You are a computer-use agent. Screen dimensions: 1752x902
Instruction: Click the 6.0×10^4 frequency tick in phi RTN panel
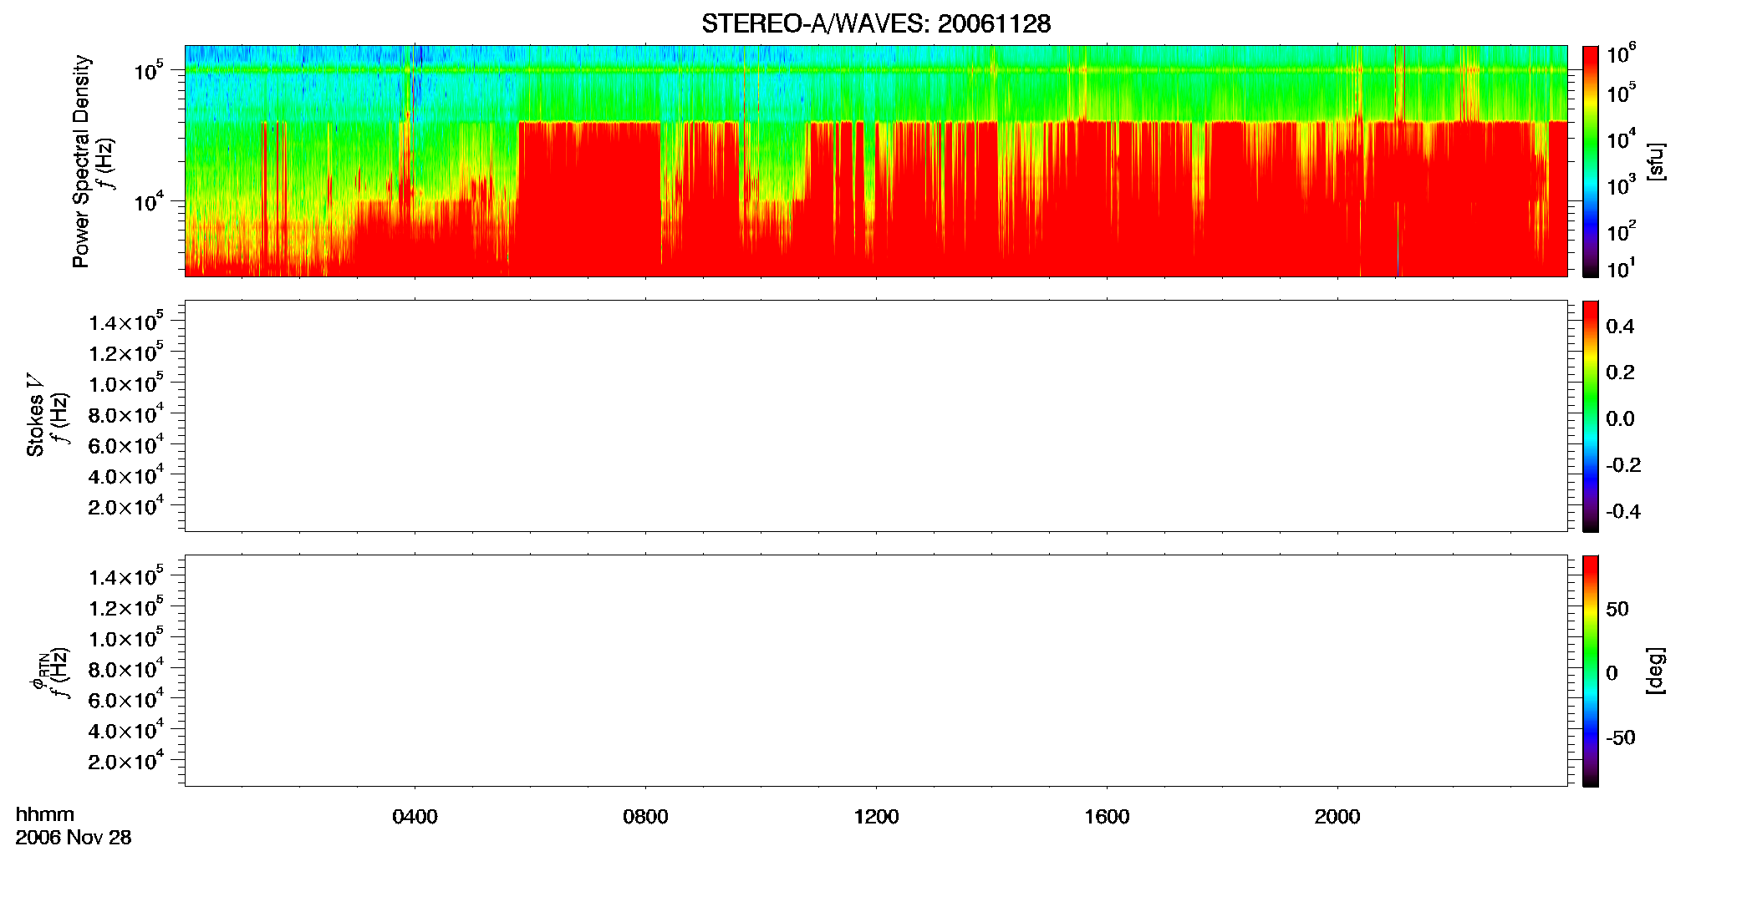point(126,700)
